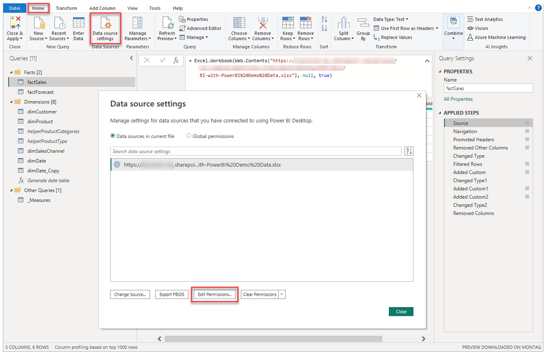
Task: Open the Datei tab
Action: pyautogui.click(x=15, y=8)
